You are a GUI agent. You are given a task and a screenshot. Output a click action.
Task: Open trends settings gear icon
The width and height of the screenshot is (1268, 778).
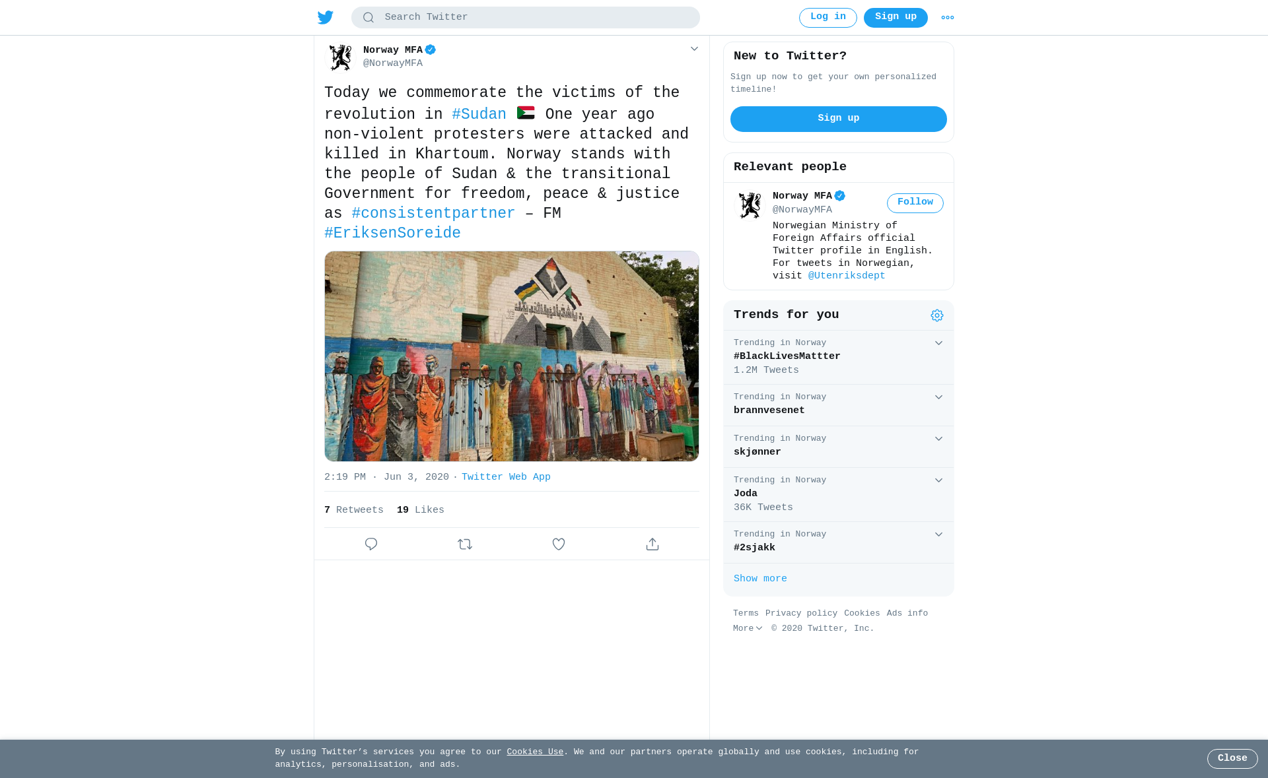coord(937,315)
